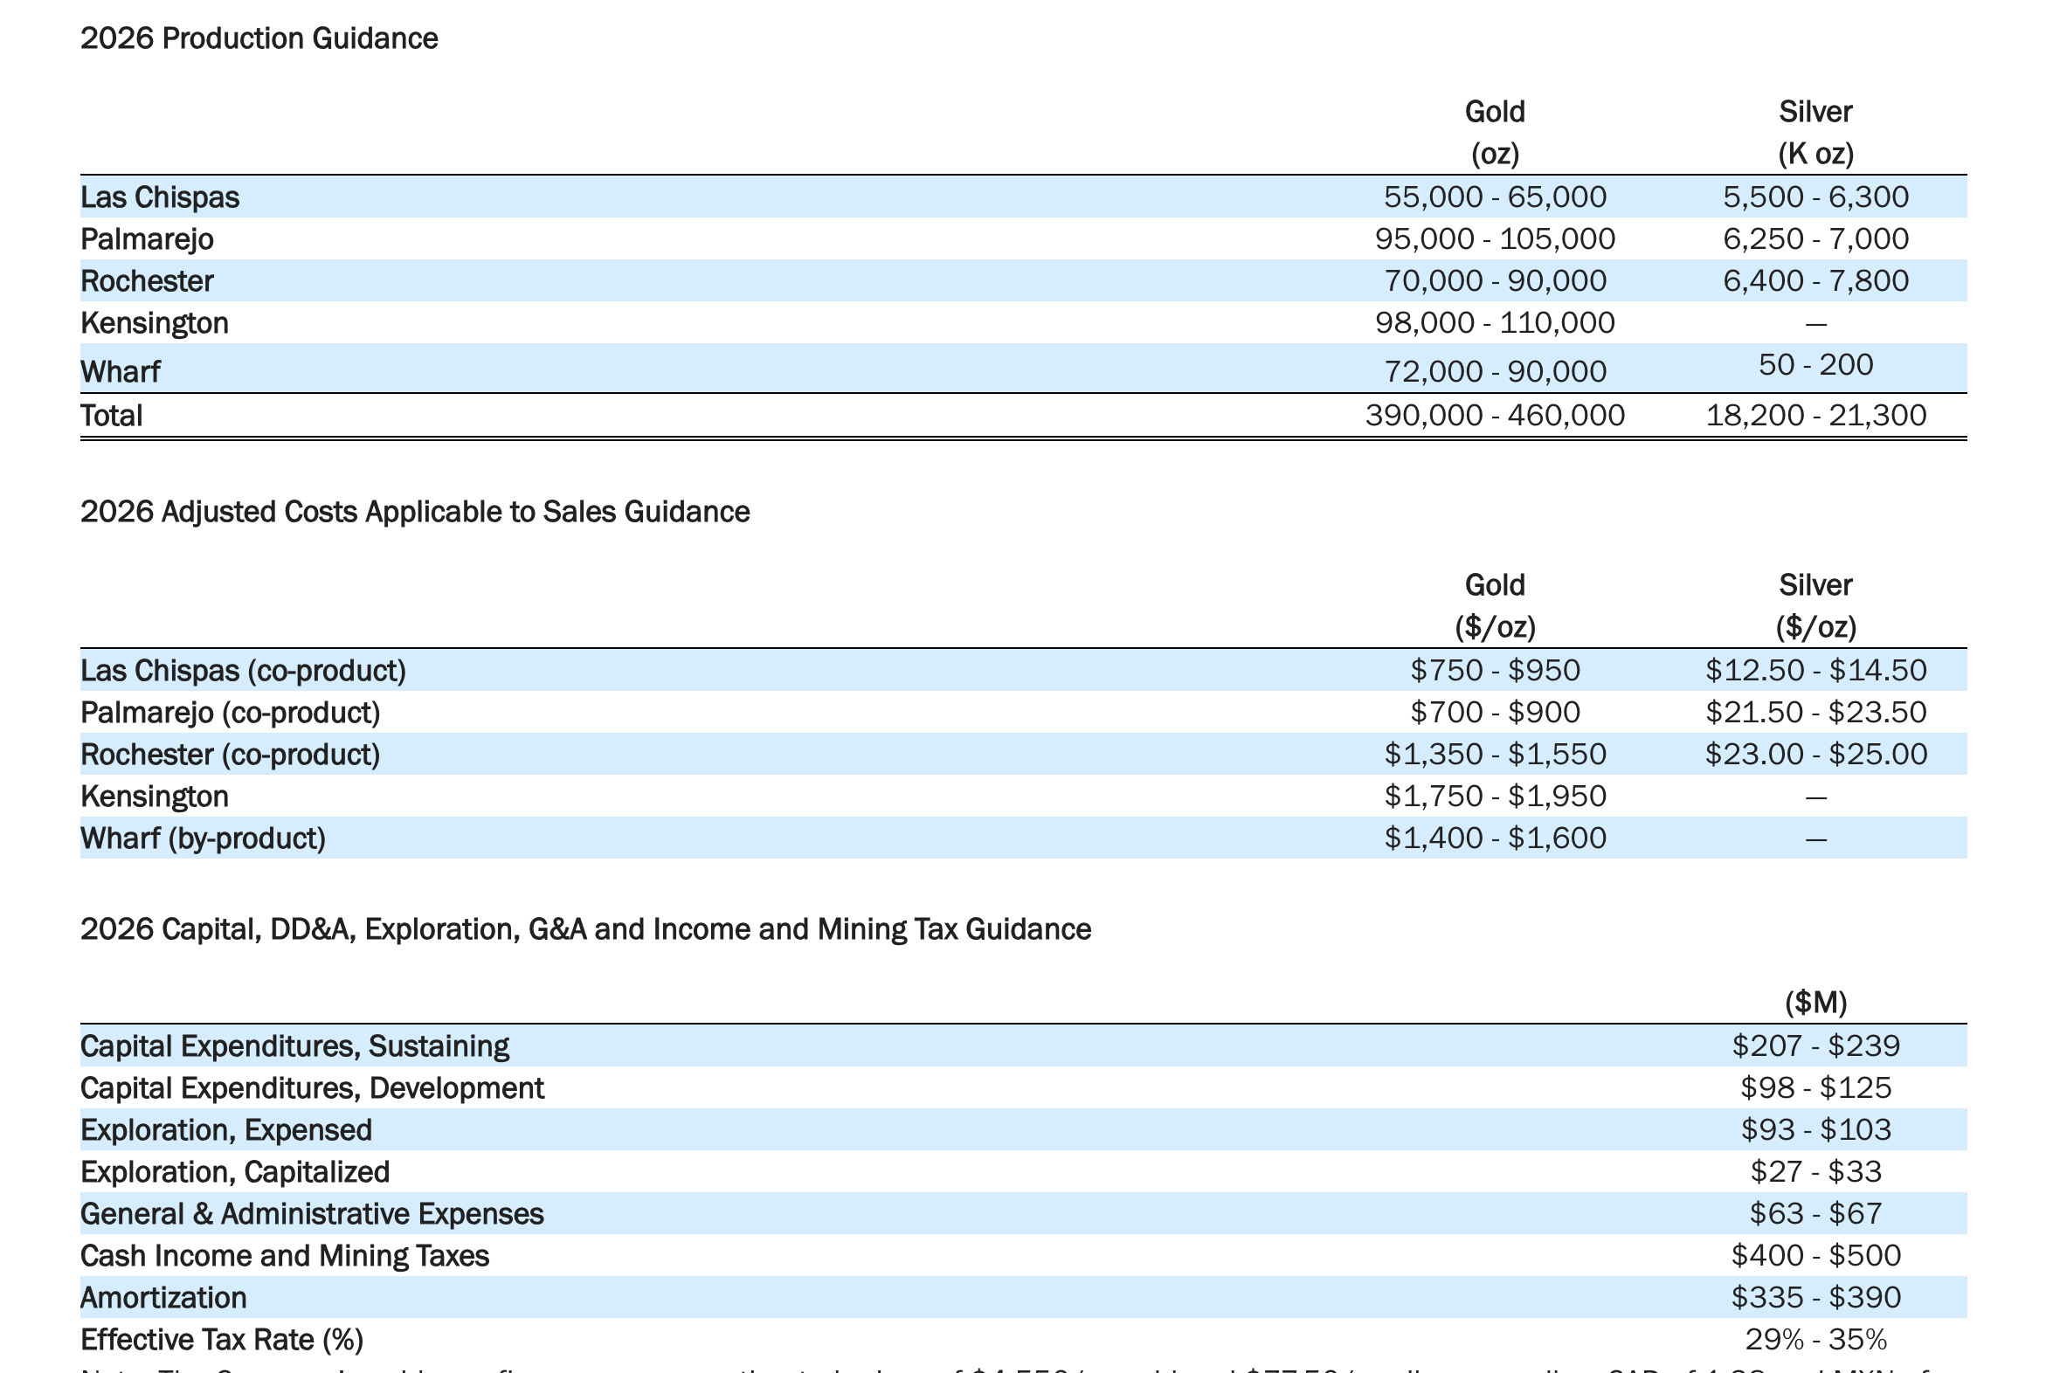Click the "General & Administrative Expenses" row label
The height and width of the screenshot is (1373, 2053).
pos(312,1215)
